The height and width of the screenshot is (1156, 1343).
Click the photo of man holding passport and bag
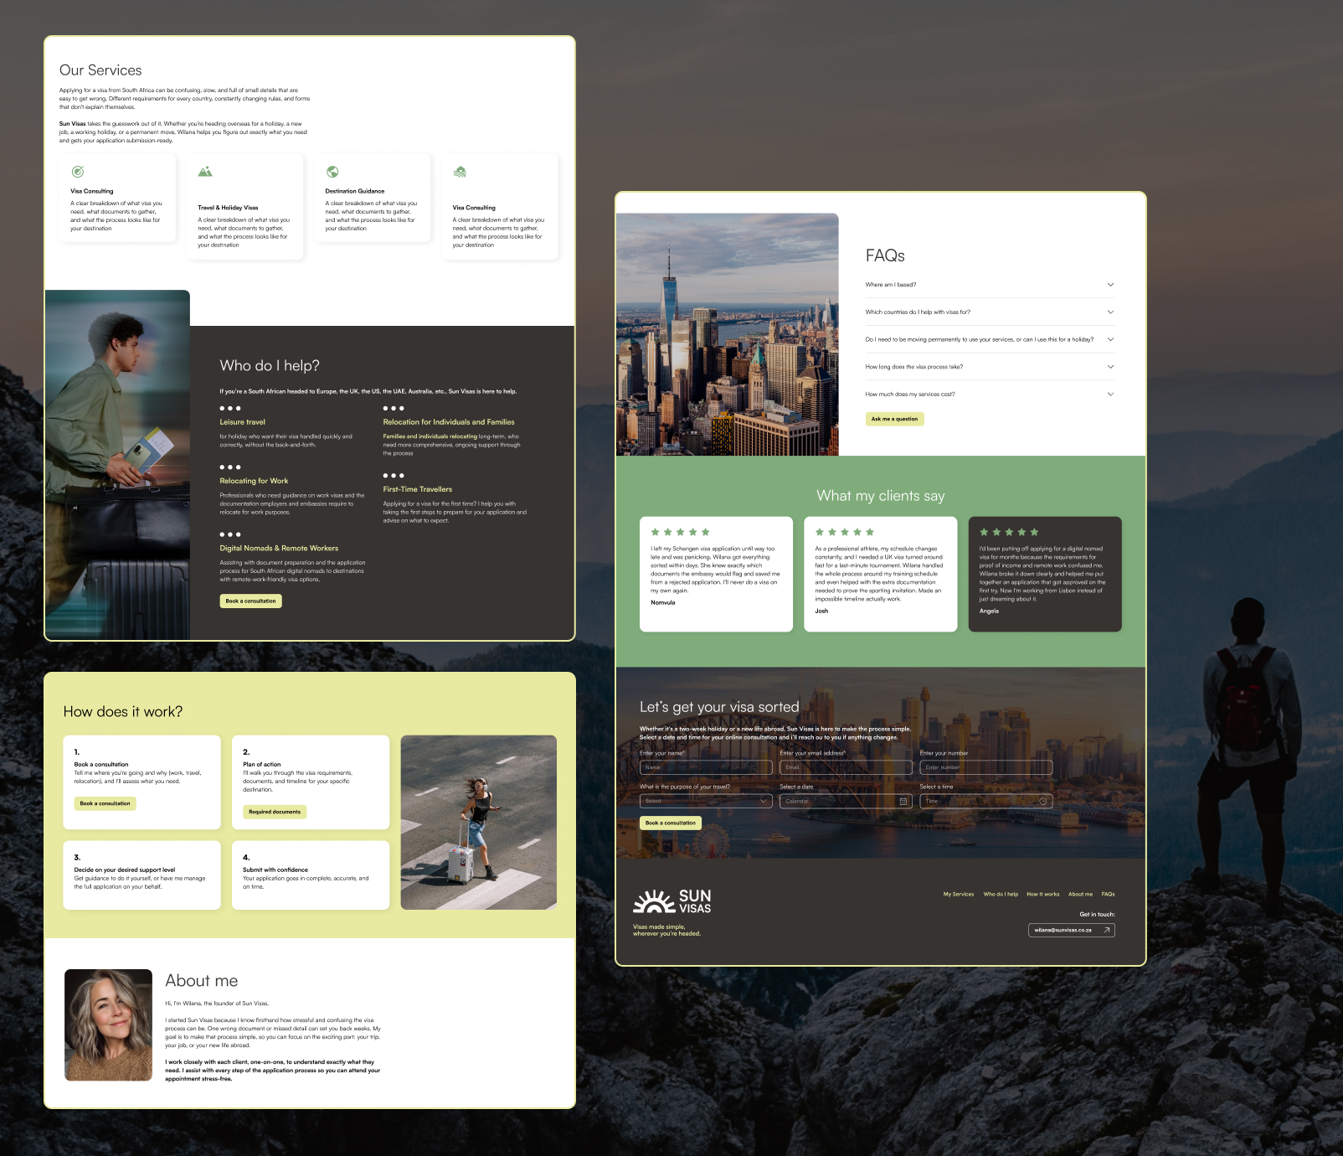(117, 465)
